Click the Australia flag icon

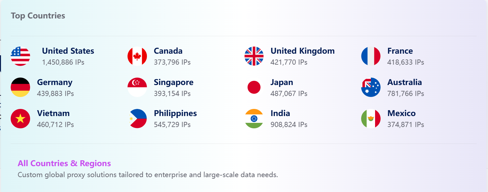(x=371, y=87)
